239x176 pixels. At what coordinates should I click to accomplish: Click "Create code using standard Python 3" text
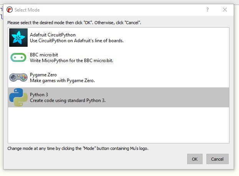coord(68,100)
